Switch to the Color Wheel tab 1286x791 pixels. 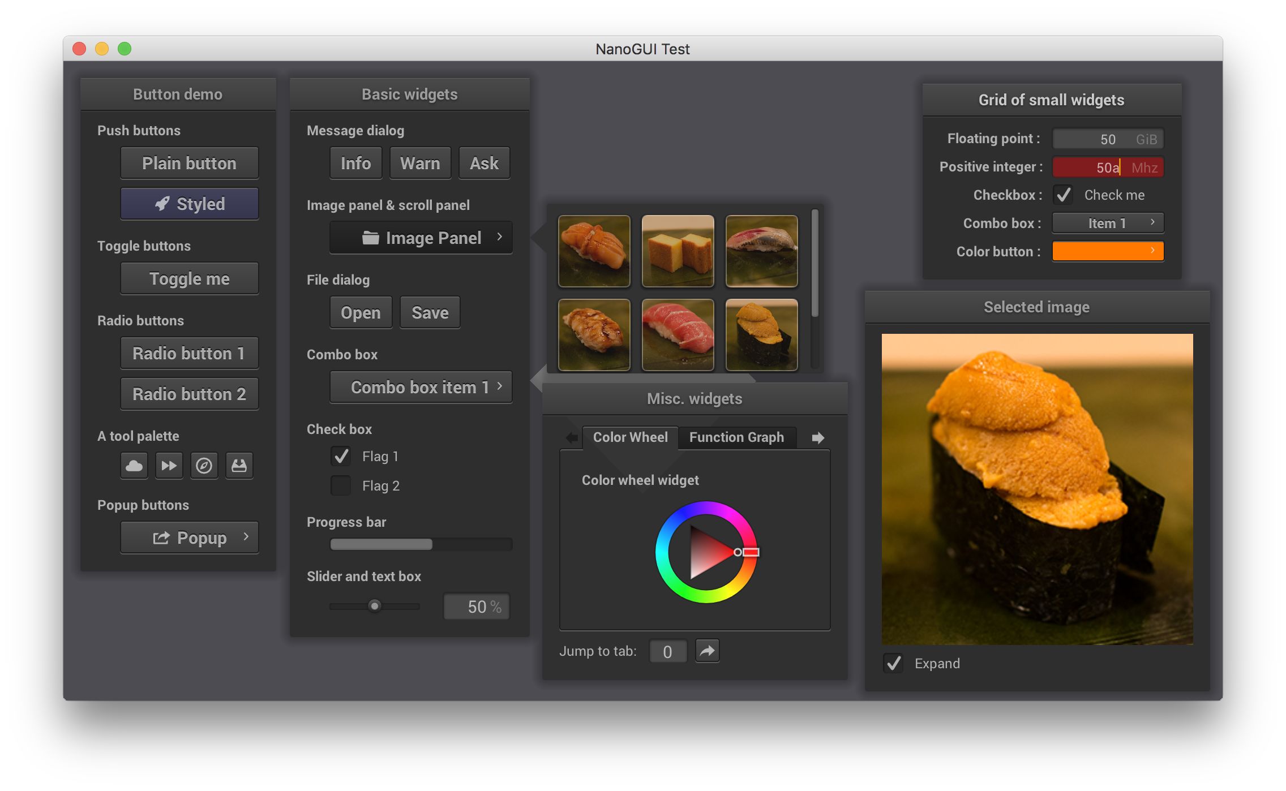click(x=627, y=436)
